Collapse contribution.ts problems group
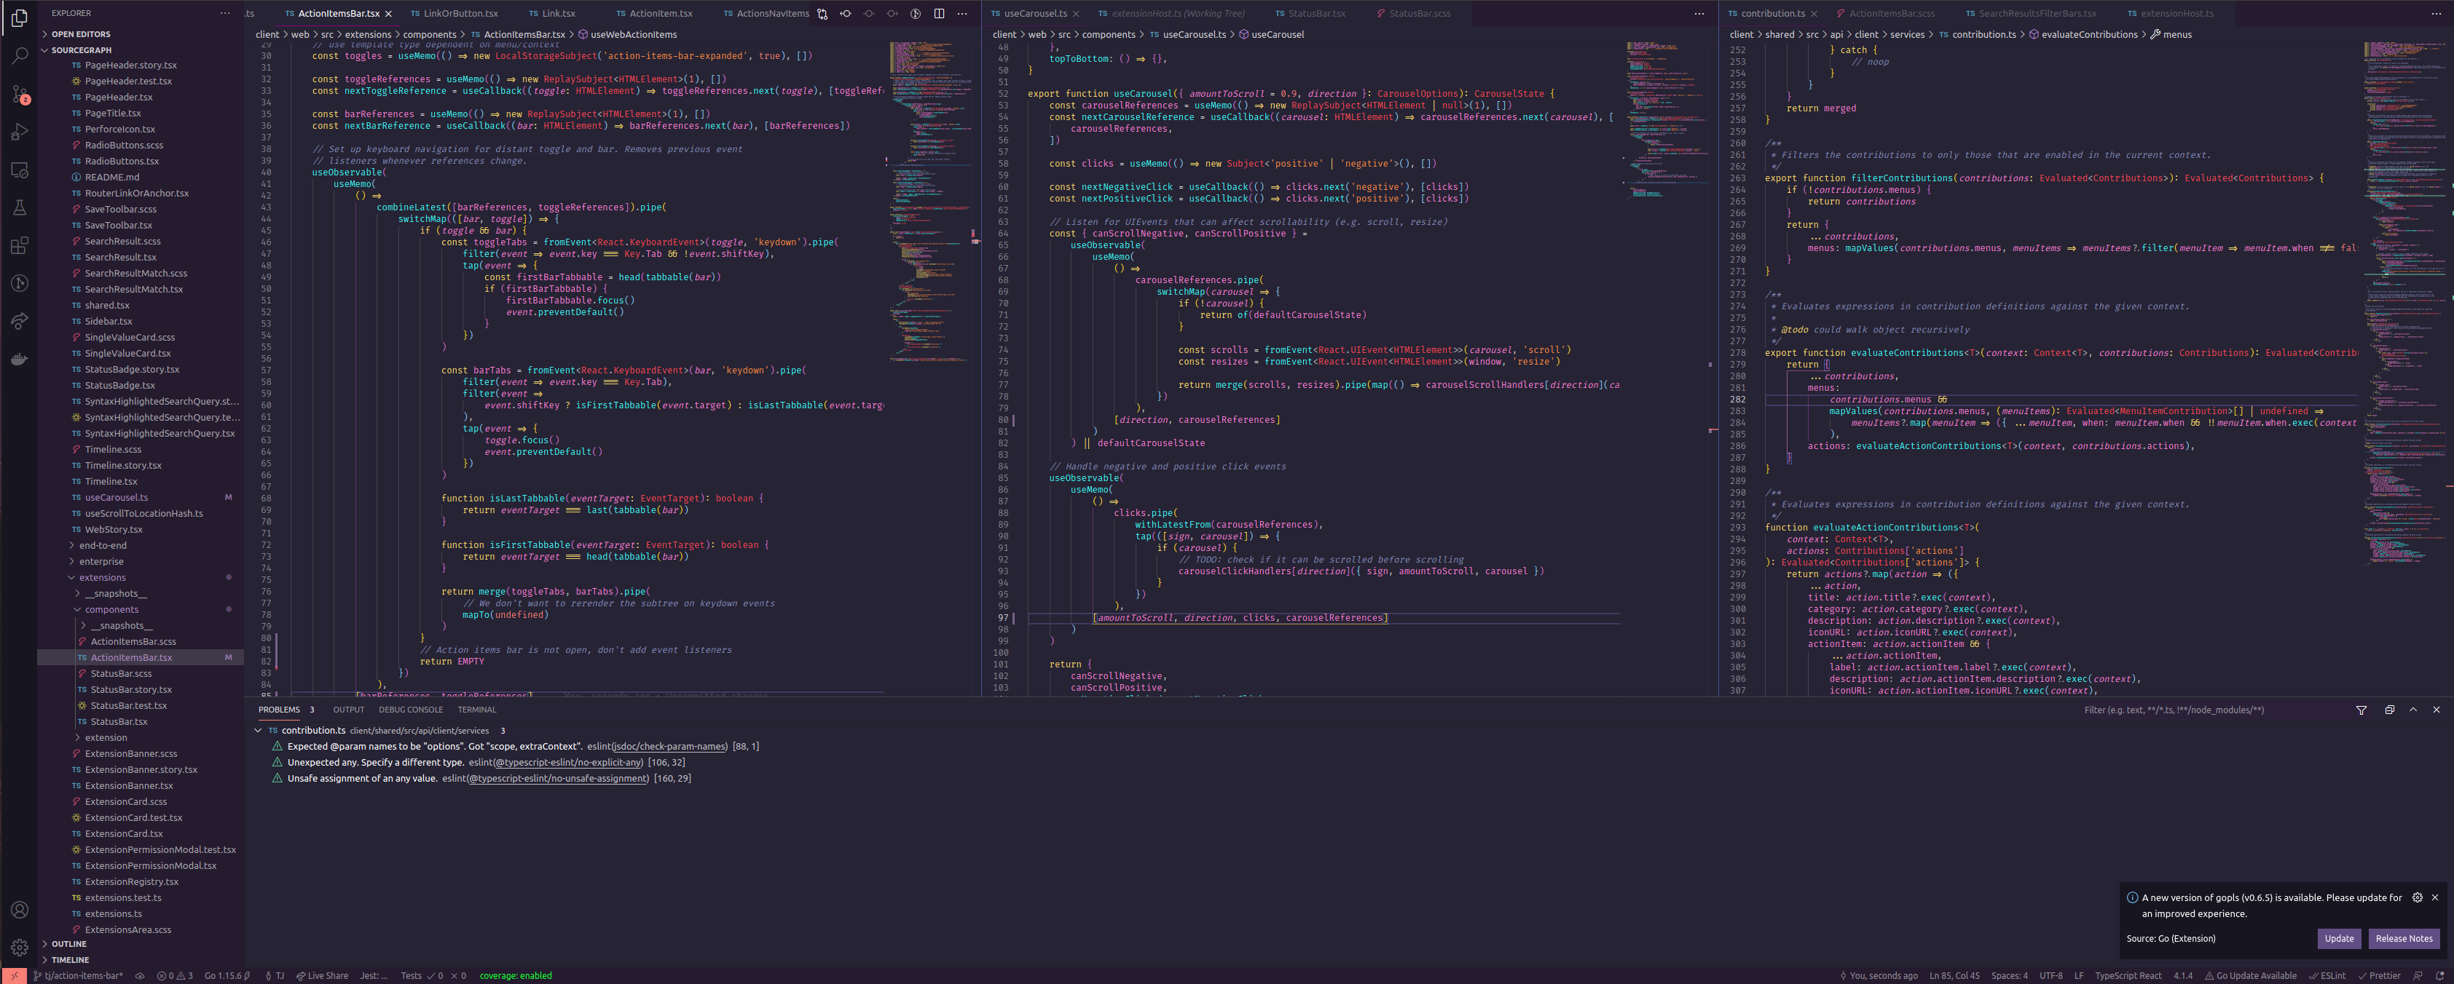 click(258, 731)
